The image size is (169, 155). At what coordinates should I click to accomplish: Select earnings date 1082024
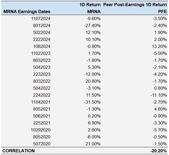click(x=42, y=47)
